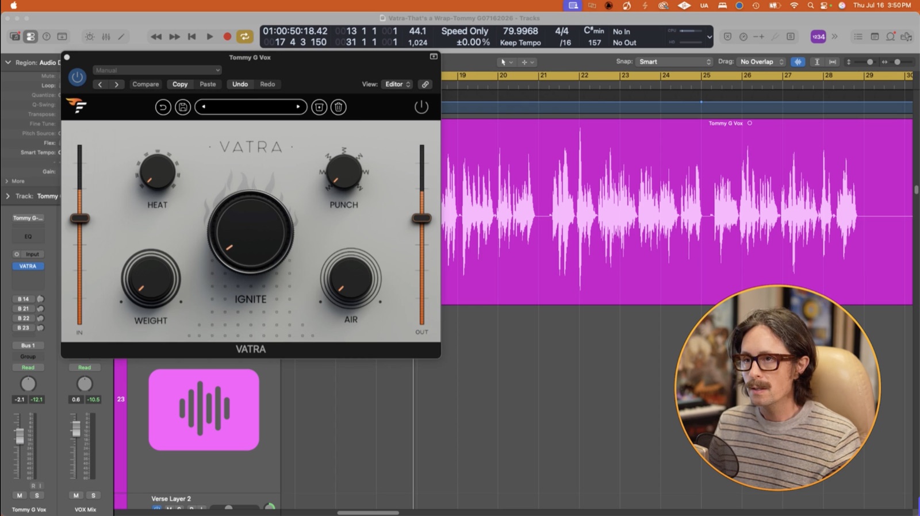920x516 pixels.
Task: Open Quick Help question mark icon
Action: click(x=47, y=37)
